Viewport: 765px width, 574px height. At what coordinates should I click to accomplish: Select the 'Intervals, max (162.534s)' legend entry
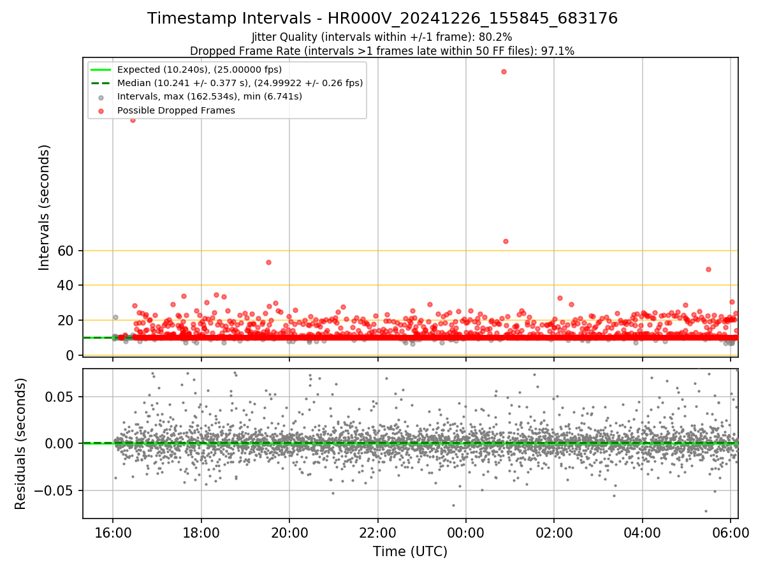point(210,97)
